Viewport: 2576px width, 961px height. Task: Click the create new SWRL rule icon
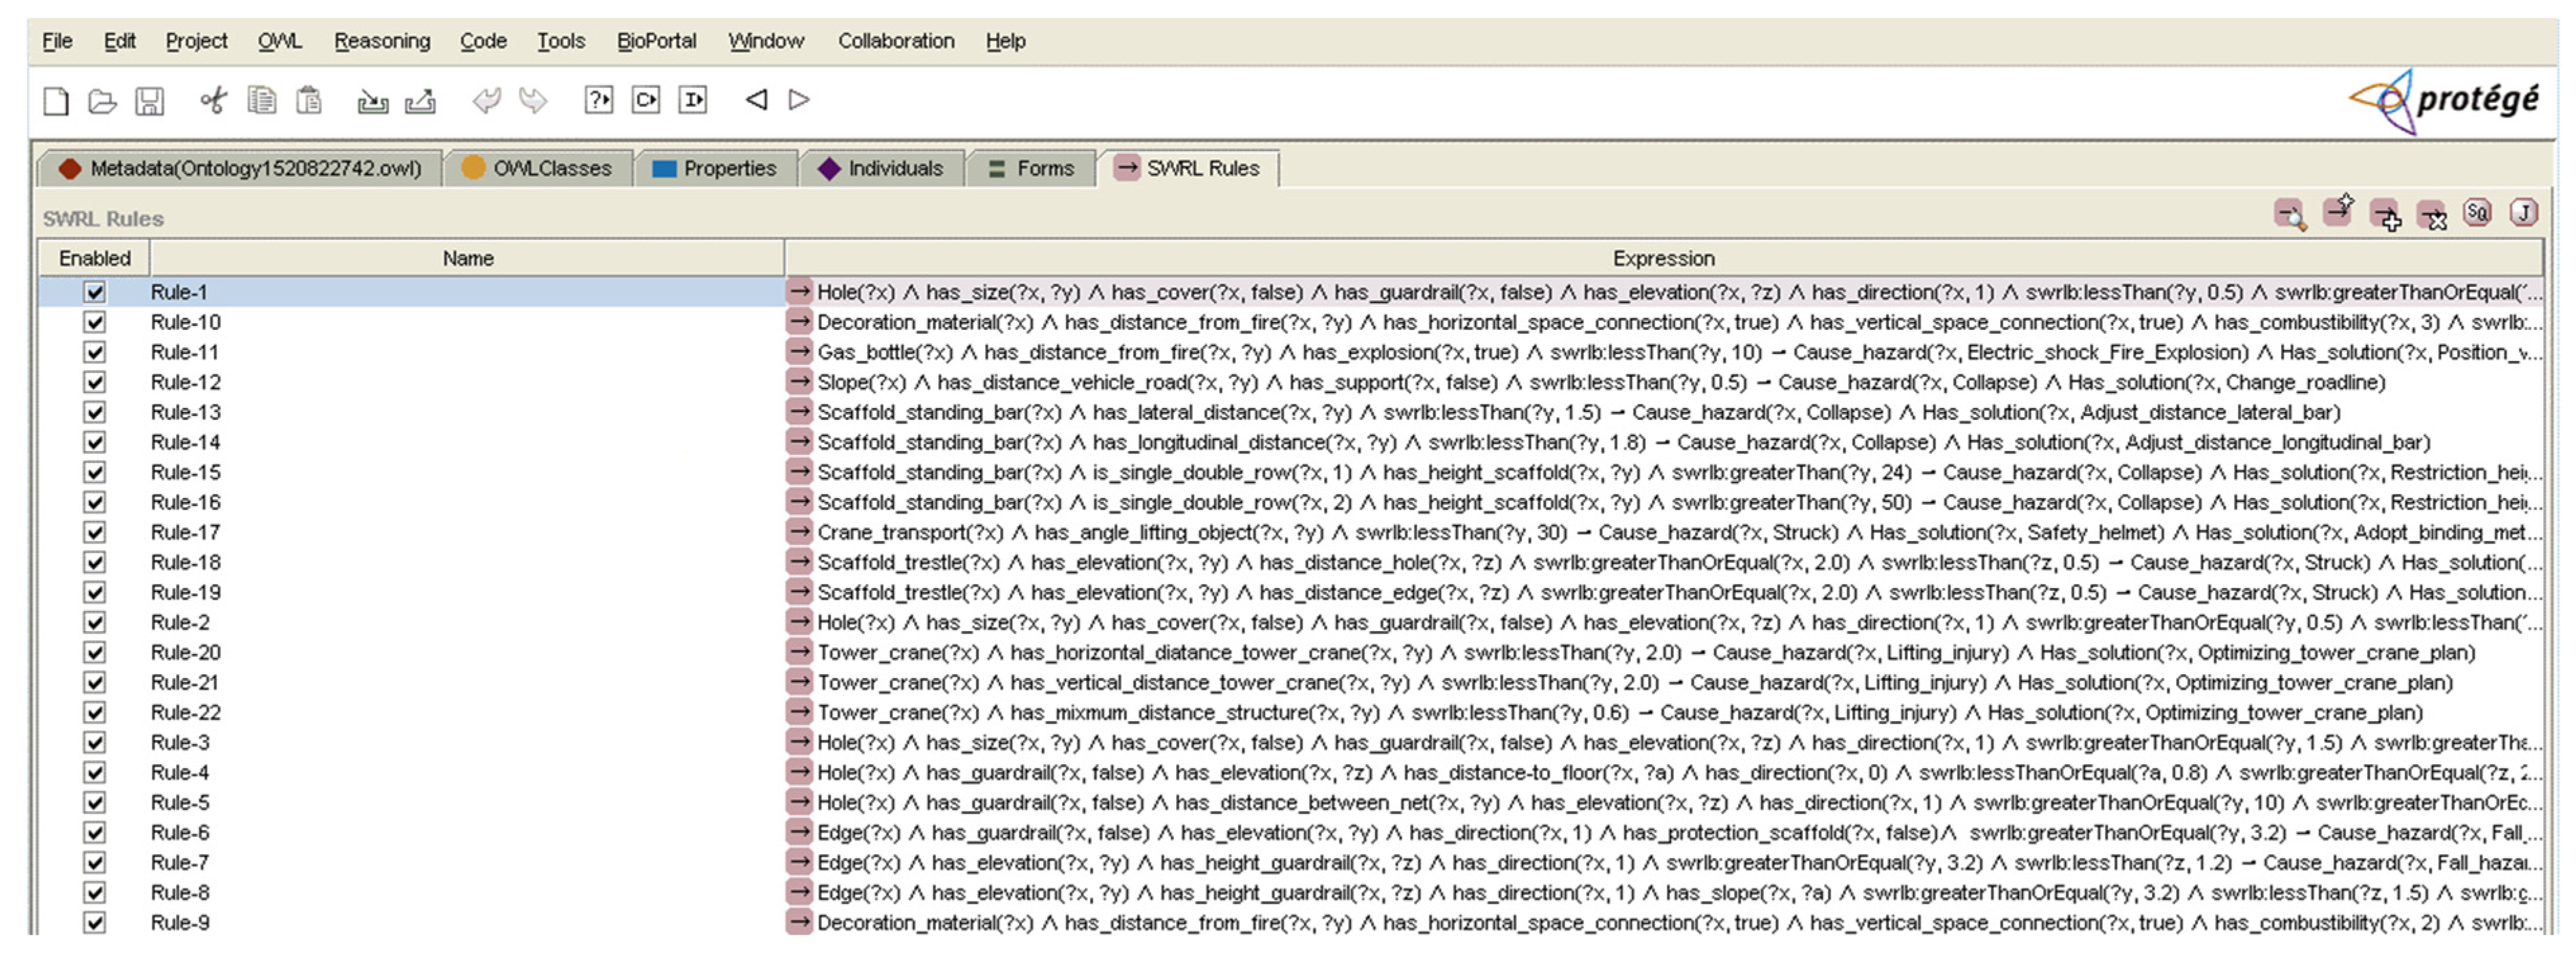click(x=2338, y=212)
